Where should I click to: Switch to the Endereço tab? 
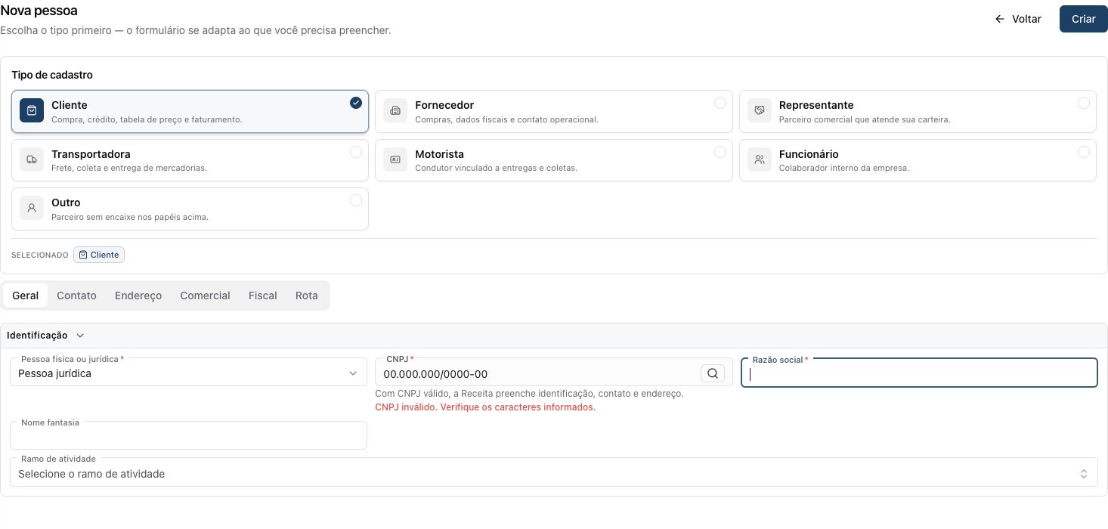tap(138, 295)
